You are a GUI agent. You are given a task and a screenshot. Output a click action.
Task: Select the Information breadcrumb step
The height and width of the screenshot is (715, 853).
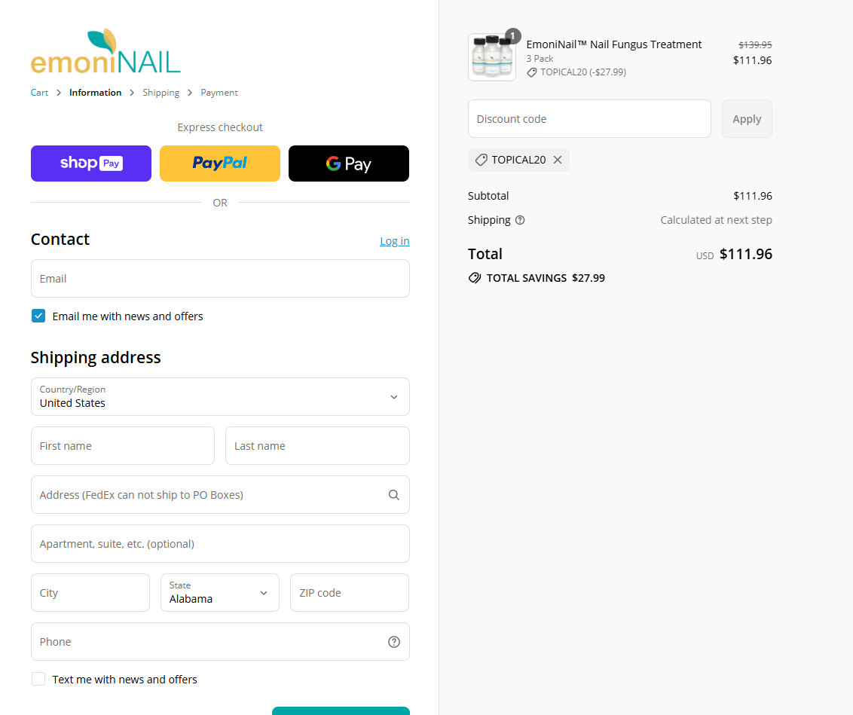(x=95, y=93)
